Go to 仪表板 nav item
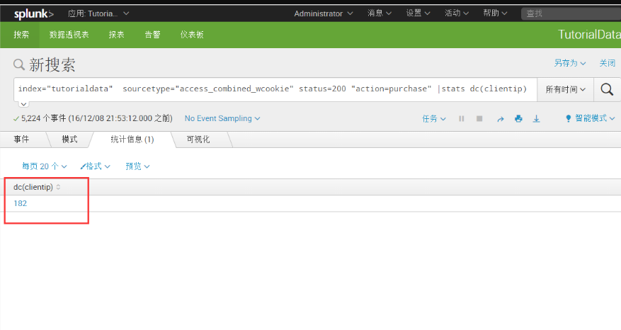This screenshot has width=621, height=330. [x=192, y=35]
